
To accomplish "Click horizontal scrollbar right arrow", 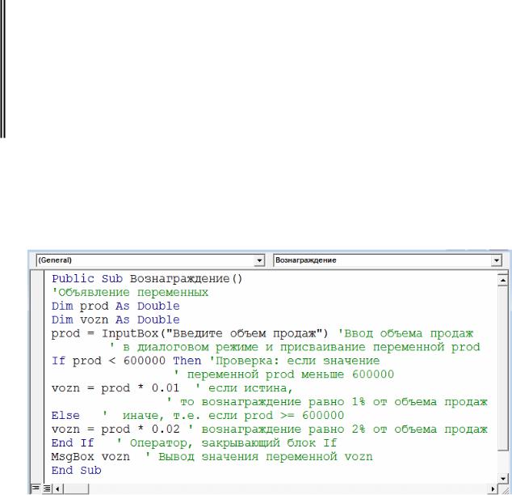I will (493, 489).
